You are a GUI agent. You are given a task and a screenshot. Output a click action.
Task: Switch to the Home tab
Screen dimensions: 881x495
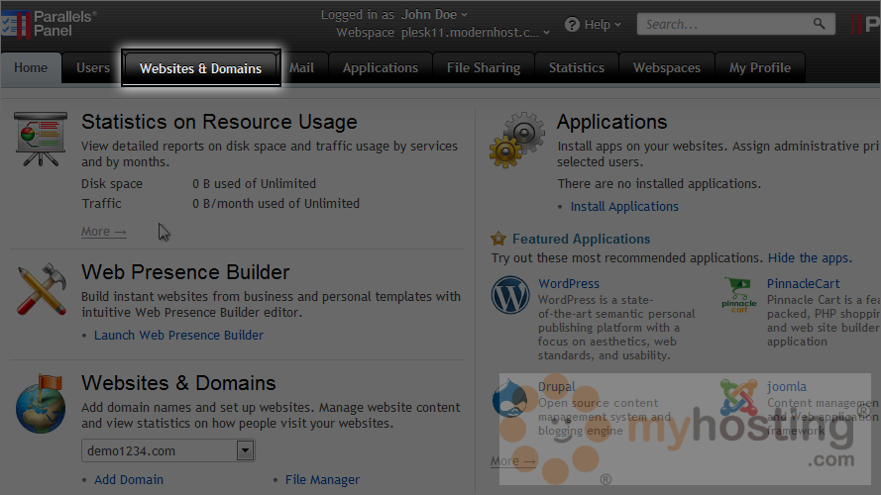click(x=31, y=68)
